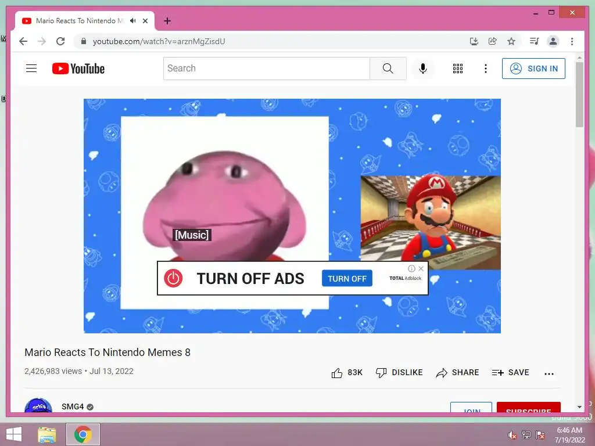The width and height of the screenshot is (595, 446).
Task: Select the Mario Reacts To Nintendo tab
Action: coord(80,21)
